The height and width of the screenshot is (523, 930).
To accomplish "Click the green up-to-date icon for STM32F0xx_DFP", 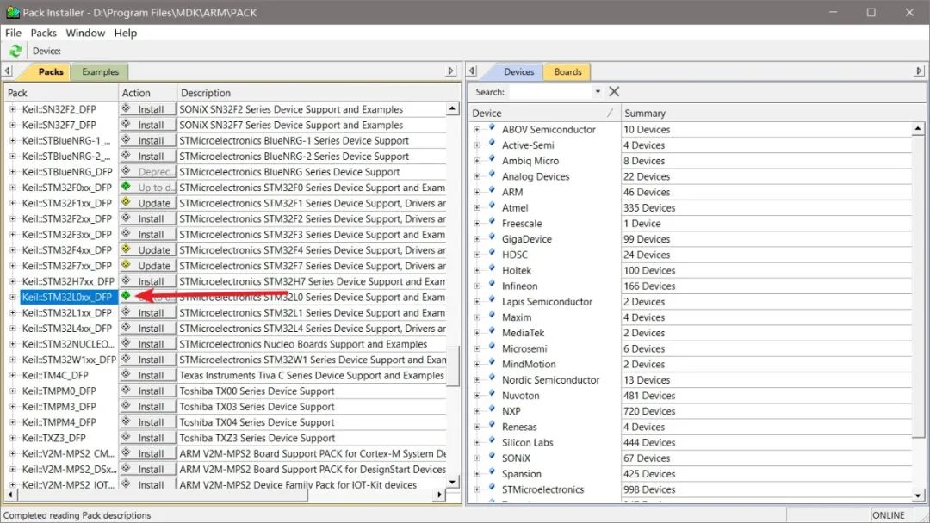I will tap(126, 186).
